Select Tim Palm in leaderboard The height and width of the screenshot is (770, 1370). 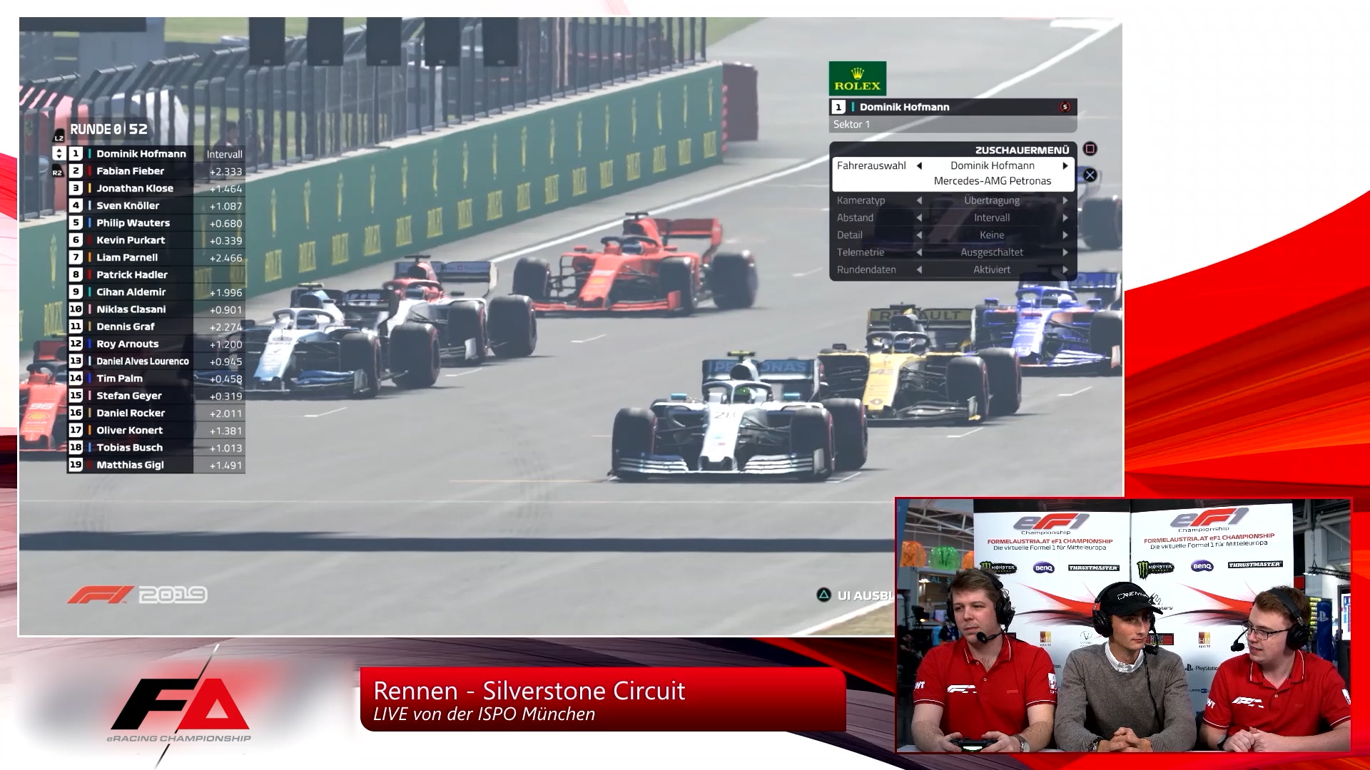click(x=156, y=379)
